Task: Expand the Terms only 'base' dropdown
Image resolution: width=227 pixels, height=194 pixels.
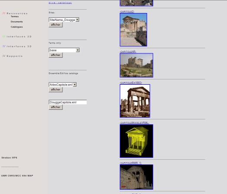Action: tap(64, 50)
